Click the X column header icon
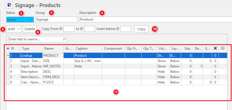232x110 pixels. click(x=215, y=48)
